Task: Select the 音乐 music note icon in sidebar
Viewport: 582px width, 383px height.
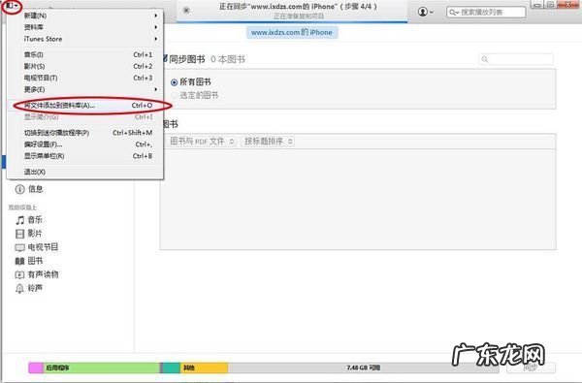Action: (20, 220)
